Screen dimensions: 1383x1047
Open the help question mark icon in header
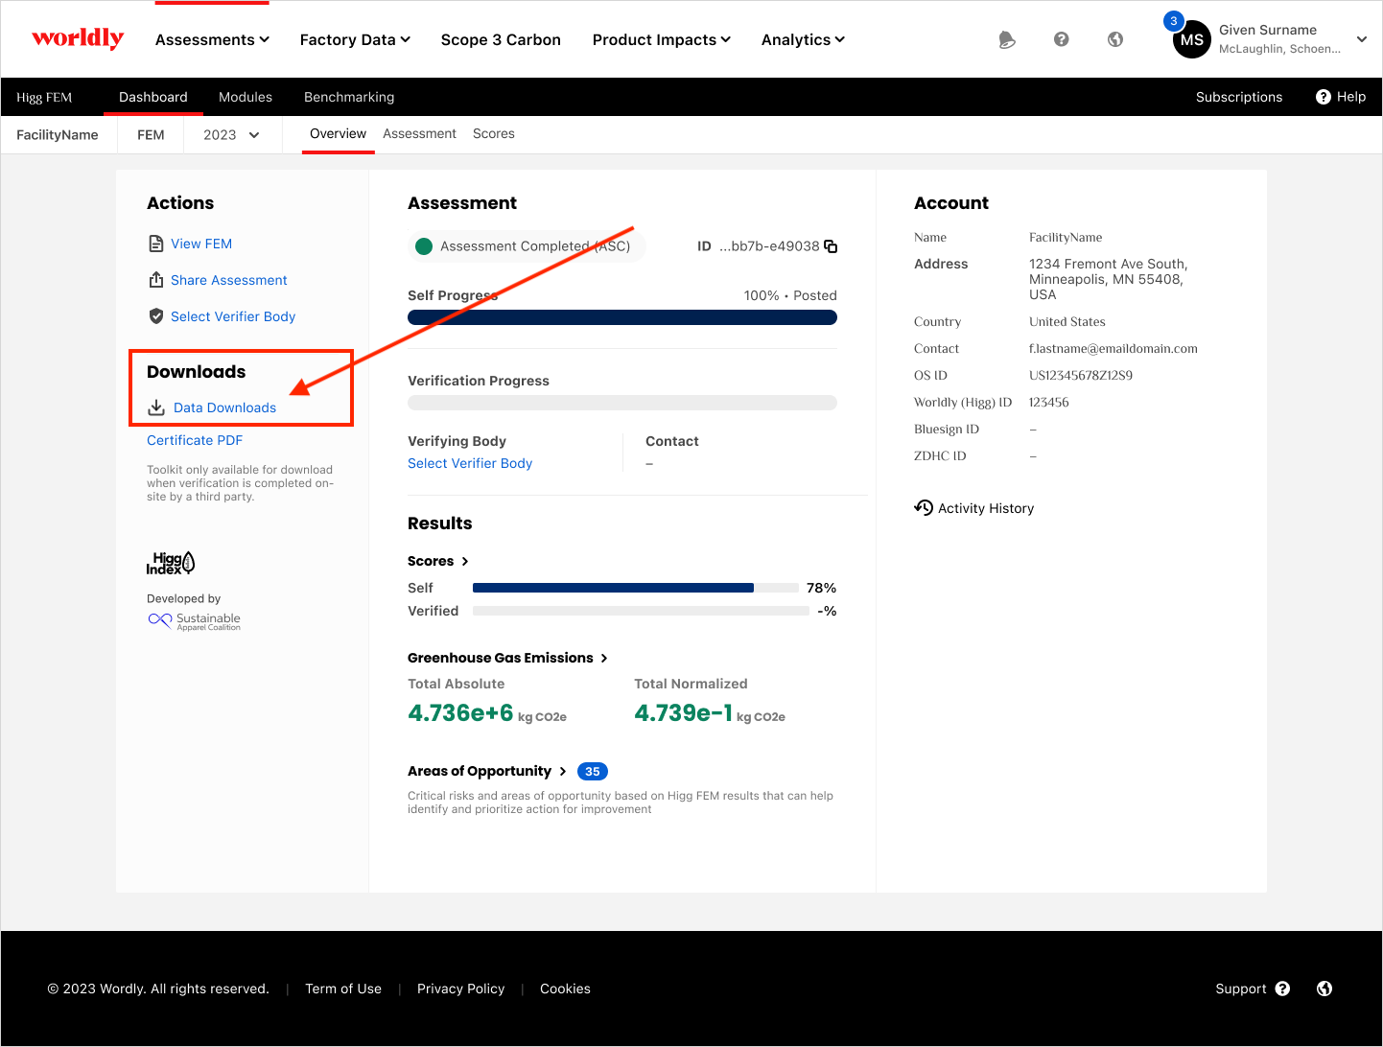[x=1061, y=39]
